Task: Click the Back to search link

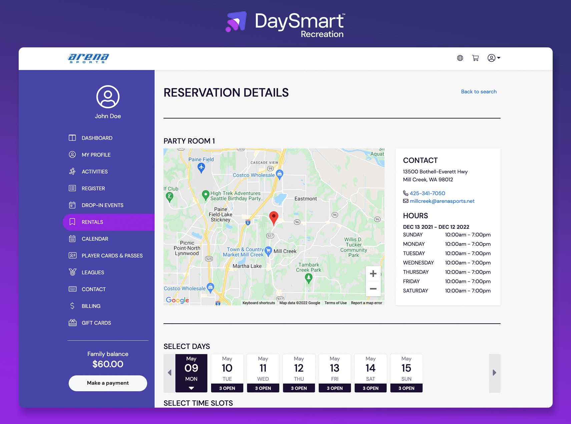Action: [479, 92]
